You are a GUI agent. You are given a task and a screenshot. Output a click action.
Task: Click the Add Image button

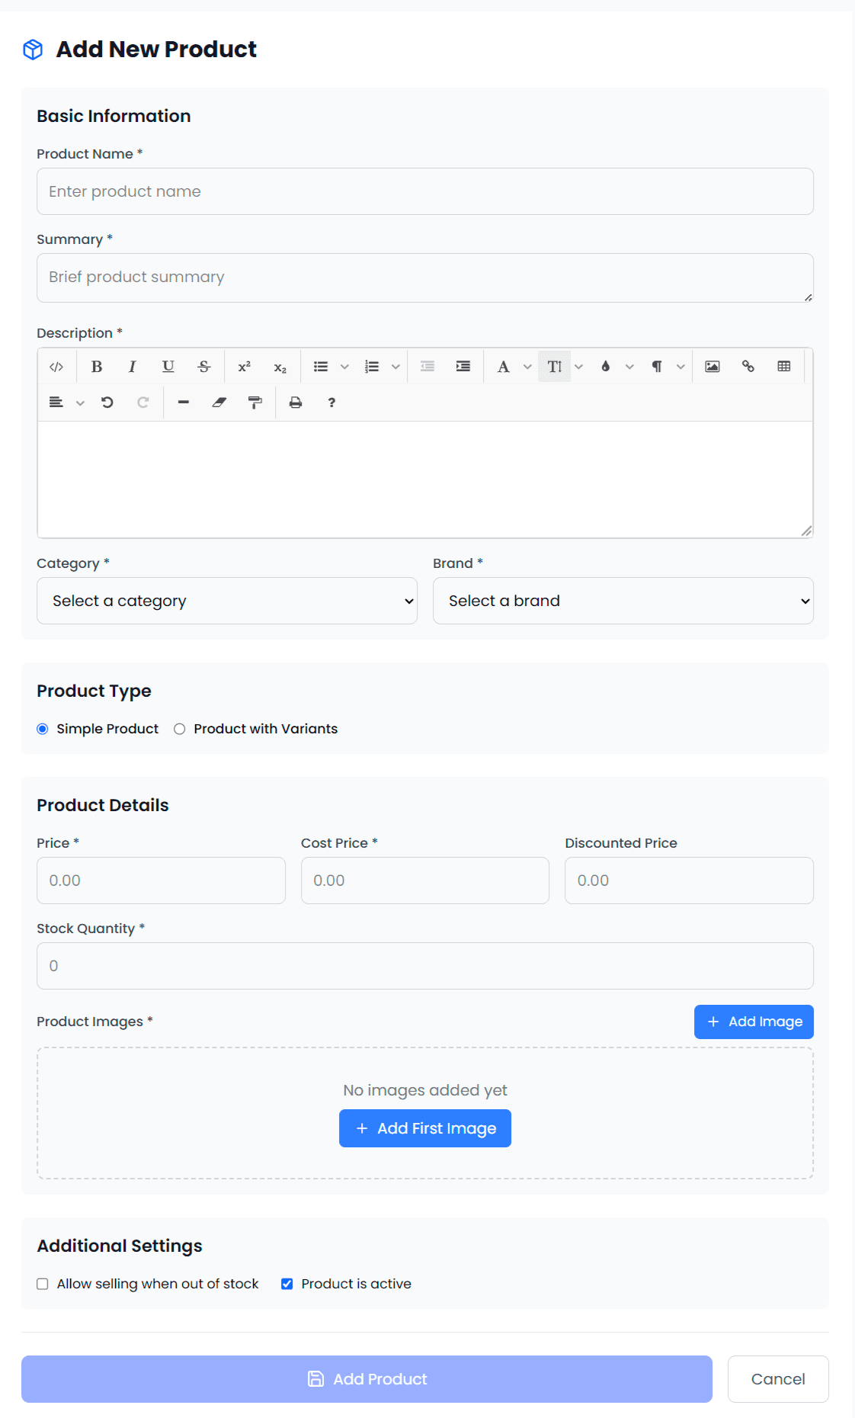tap(754, 1022)
